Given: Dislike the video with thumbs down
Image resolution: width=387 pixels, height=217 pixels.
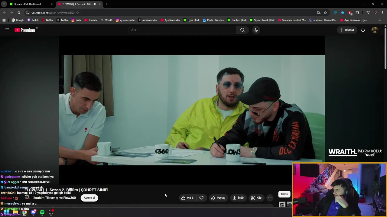Looking at the screenshot, I should pyautogui.click(x=201, y=198).
